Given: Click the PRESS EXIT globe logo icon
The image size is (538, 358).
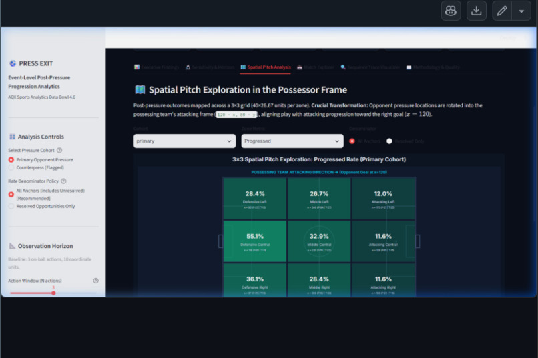Looking at the screenshot, I should (x=13, y=63).
